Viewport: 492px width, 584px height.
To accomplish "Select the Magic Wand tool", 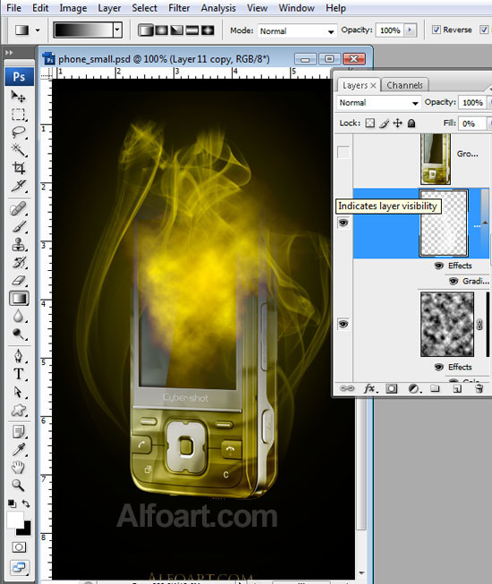I will 18,150.
